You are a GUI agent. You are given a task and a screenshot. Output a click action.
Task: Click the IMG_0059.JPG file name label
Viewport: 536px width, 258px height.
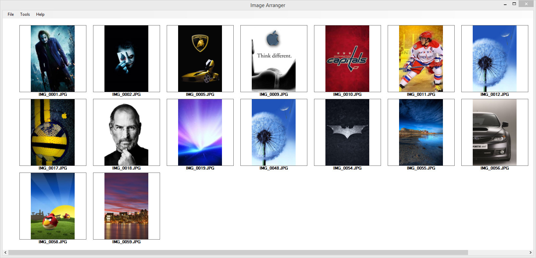[127, 242]
